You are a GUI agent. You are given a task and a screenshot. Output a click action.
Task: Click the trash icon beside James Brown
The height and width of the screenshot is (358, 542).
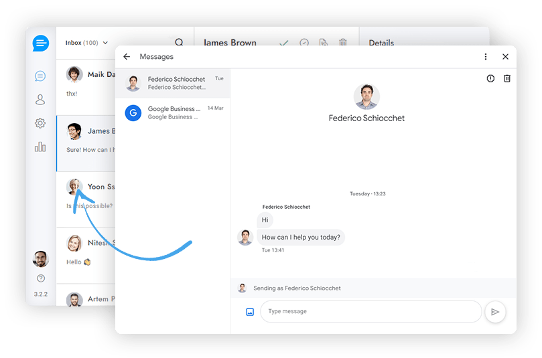click(343, 42)
